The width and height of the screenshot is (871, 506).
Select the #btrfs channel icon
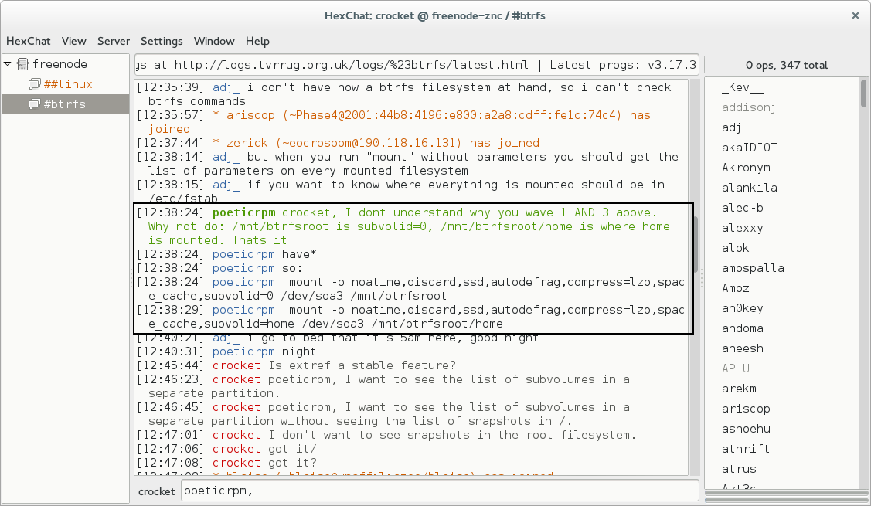(x=35, y=104)
